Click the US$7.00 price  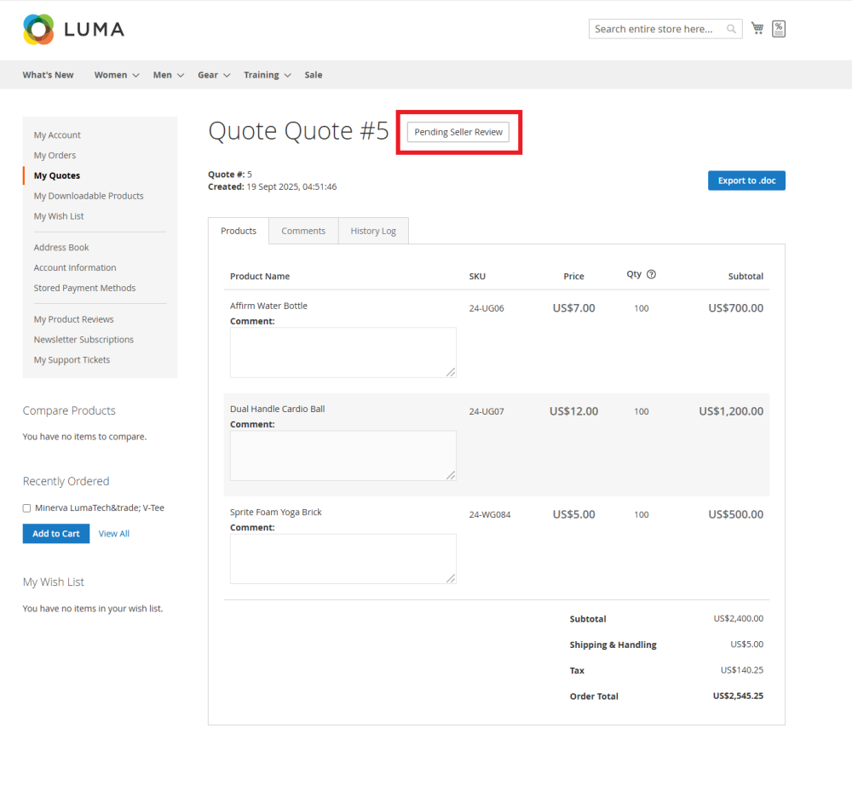(x=573, y=308)
